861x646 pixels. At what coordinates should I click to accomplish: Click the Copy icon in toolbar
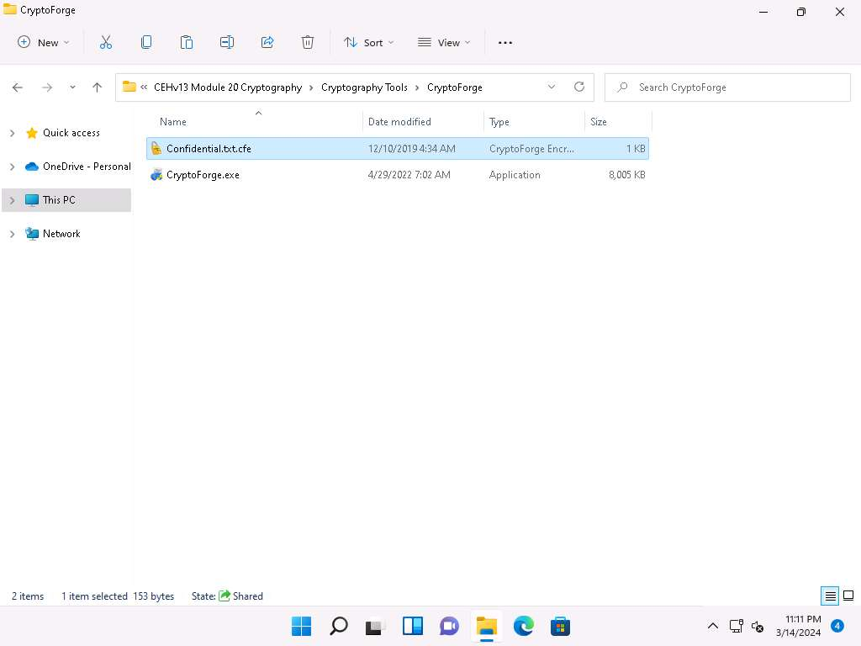click(x=146, y=42)
